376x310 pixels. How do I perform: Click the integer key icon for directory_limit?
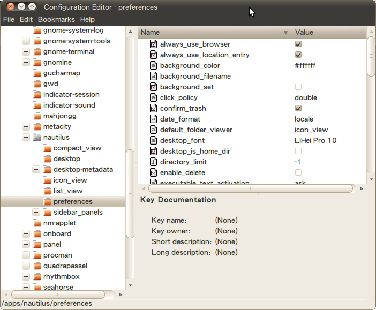[154, 162]
